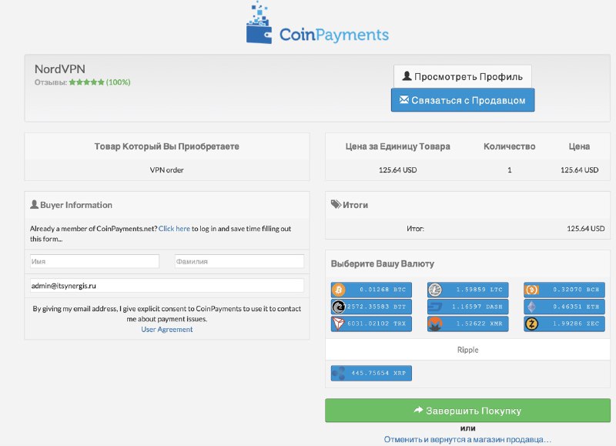The height and width of the screenshot is (446, 616).
Task: Click the Итог total 125.64 USD value
Action: (x=586, y=229)
